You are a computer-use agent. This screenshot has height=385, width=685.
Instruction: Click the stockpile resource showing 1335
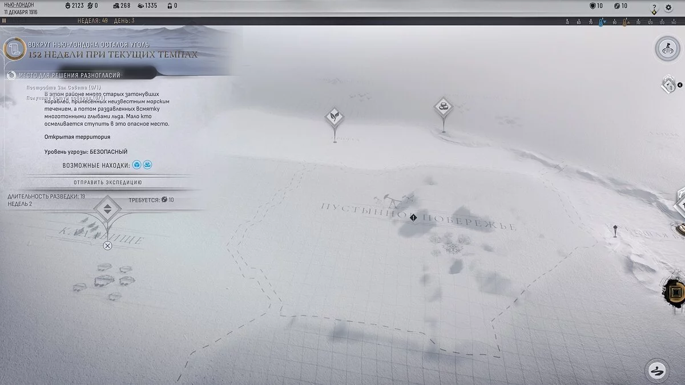146,6
